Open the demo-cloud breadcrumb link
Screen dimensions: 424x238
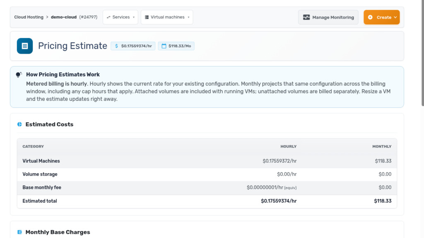coord(64,17)
